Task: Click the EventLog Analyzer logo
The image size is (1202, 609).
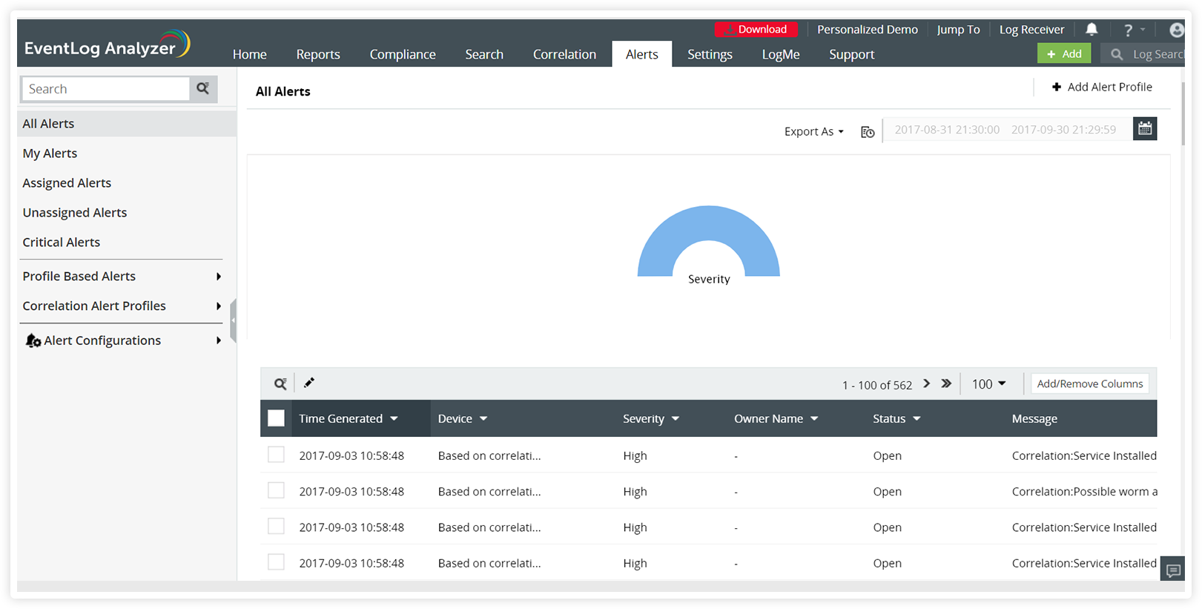Action: pyautogui.click(x=108, y=45)
